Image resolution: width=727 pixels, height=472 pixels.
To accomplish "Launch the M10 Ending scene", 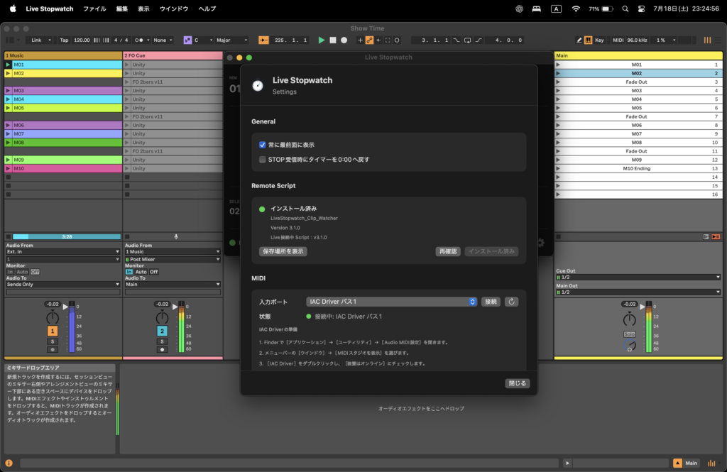I will point(558,168).
